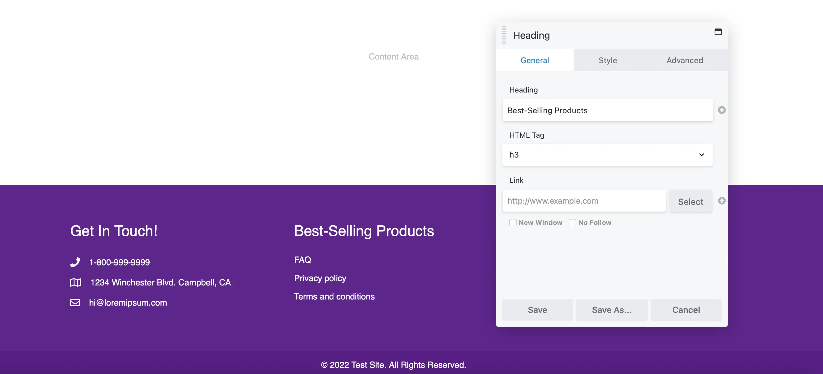This screenshot has width=823, height=374.
Task: Enable the New Window option checkbox
Action: click(x=513, y=222)
